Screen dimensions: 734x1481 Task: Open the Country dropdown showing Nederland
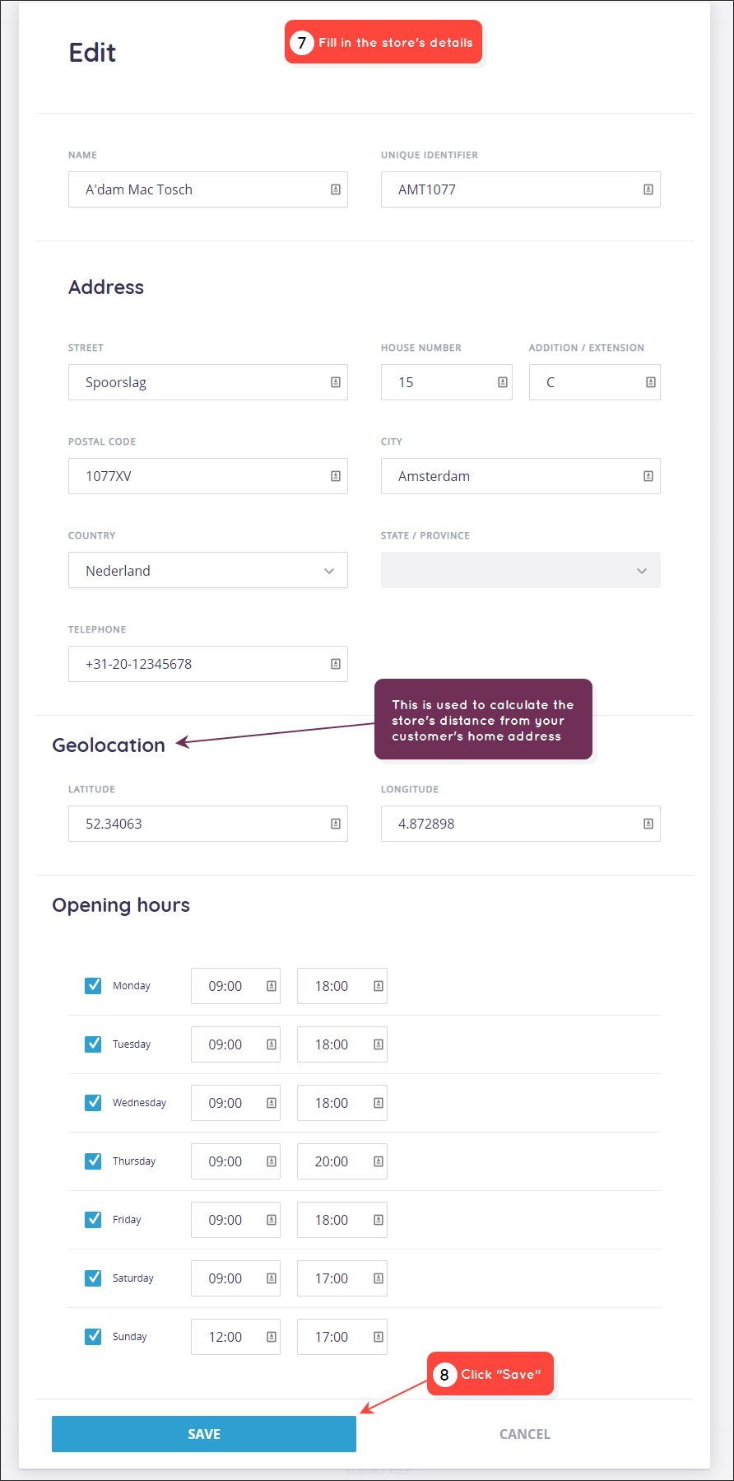point(208,570)
